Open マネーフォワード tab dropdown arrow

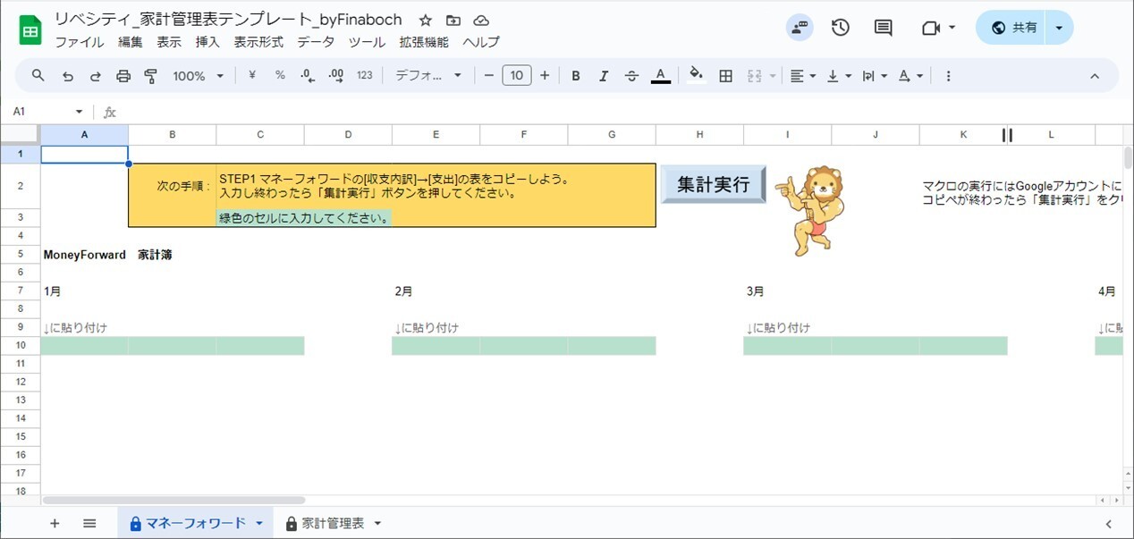(259, 524)
